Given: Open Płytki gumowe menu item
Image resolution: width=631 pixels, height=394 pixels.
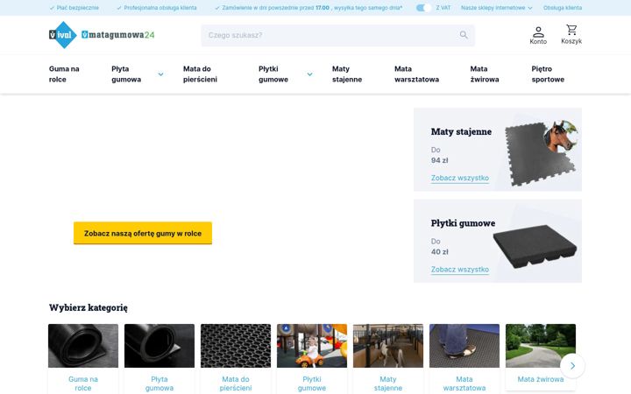Looking at the screenshot, I should [273, 74].
